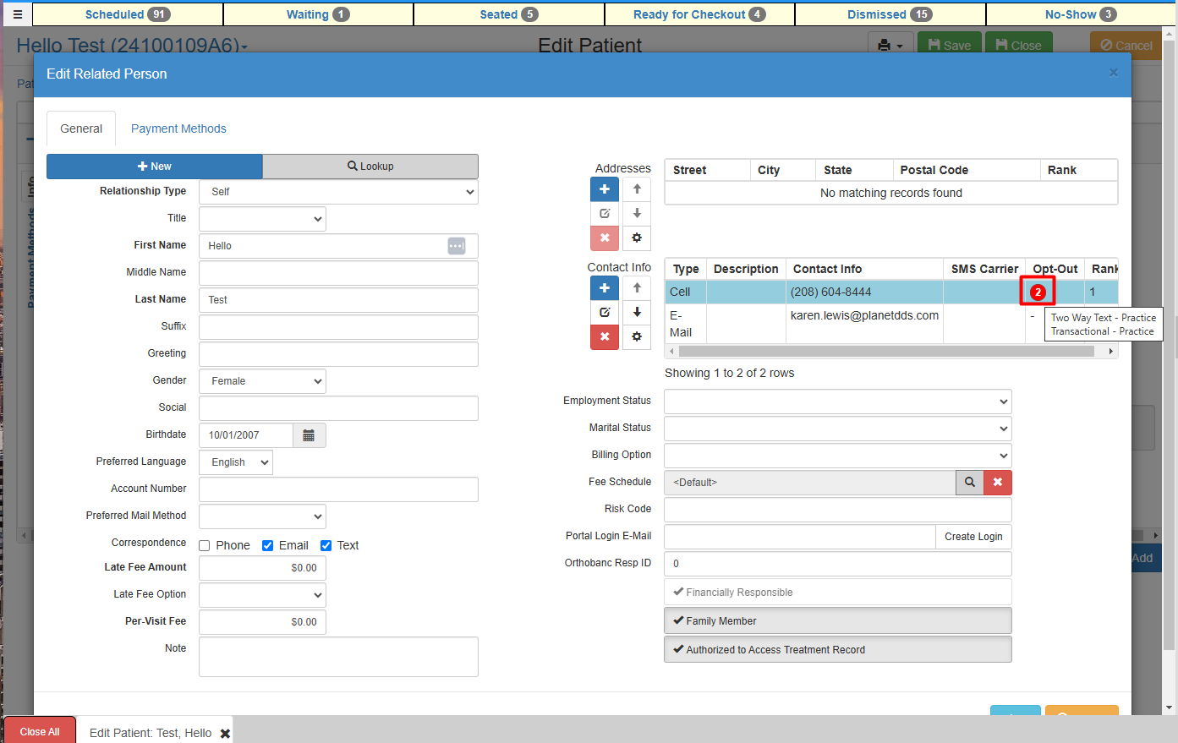Move contact info down in rank
The height and width of the screenshot is (743, 1178).
coord(637,313)
